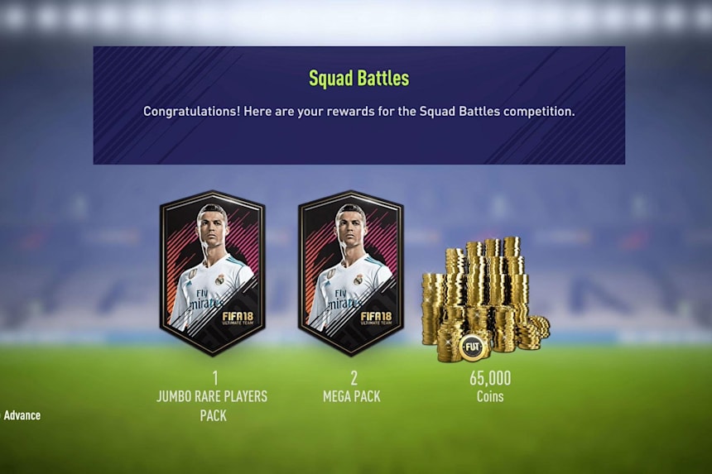The width and height of the screenshot is (712, 474).
Task: Select the Mega Pack card
Action: (351, 273)
